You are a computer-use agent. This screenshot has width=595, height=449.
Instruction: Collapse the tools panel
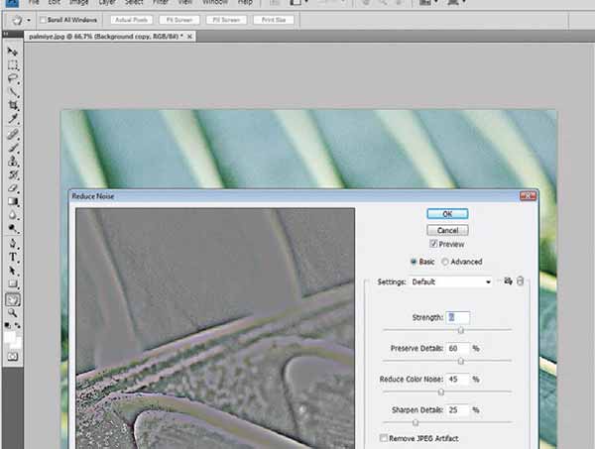pos(6,34)
